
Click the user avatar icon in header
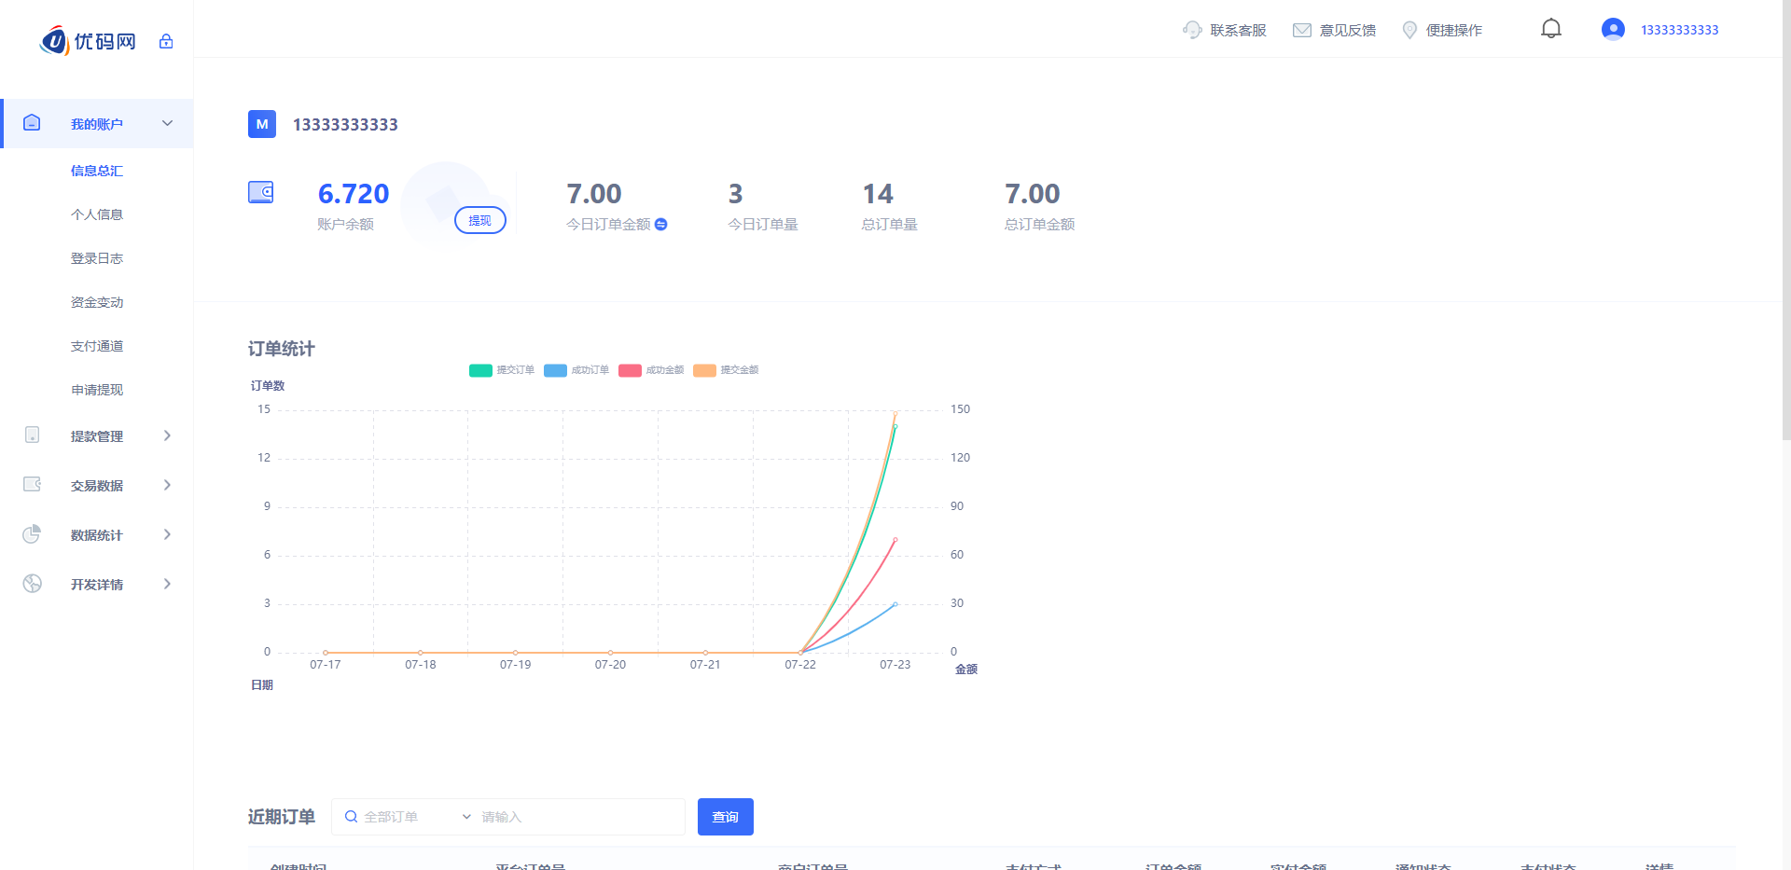pos(1613,30)
